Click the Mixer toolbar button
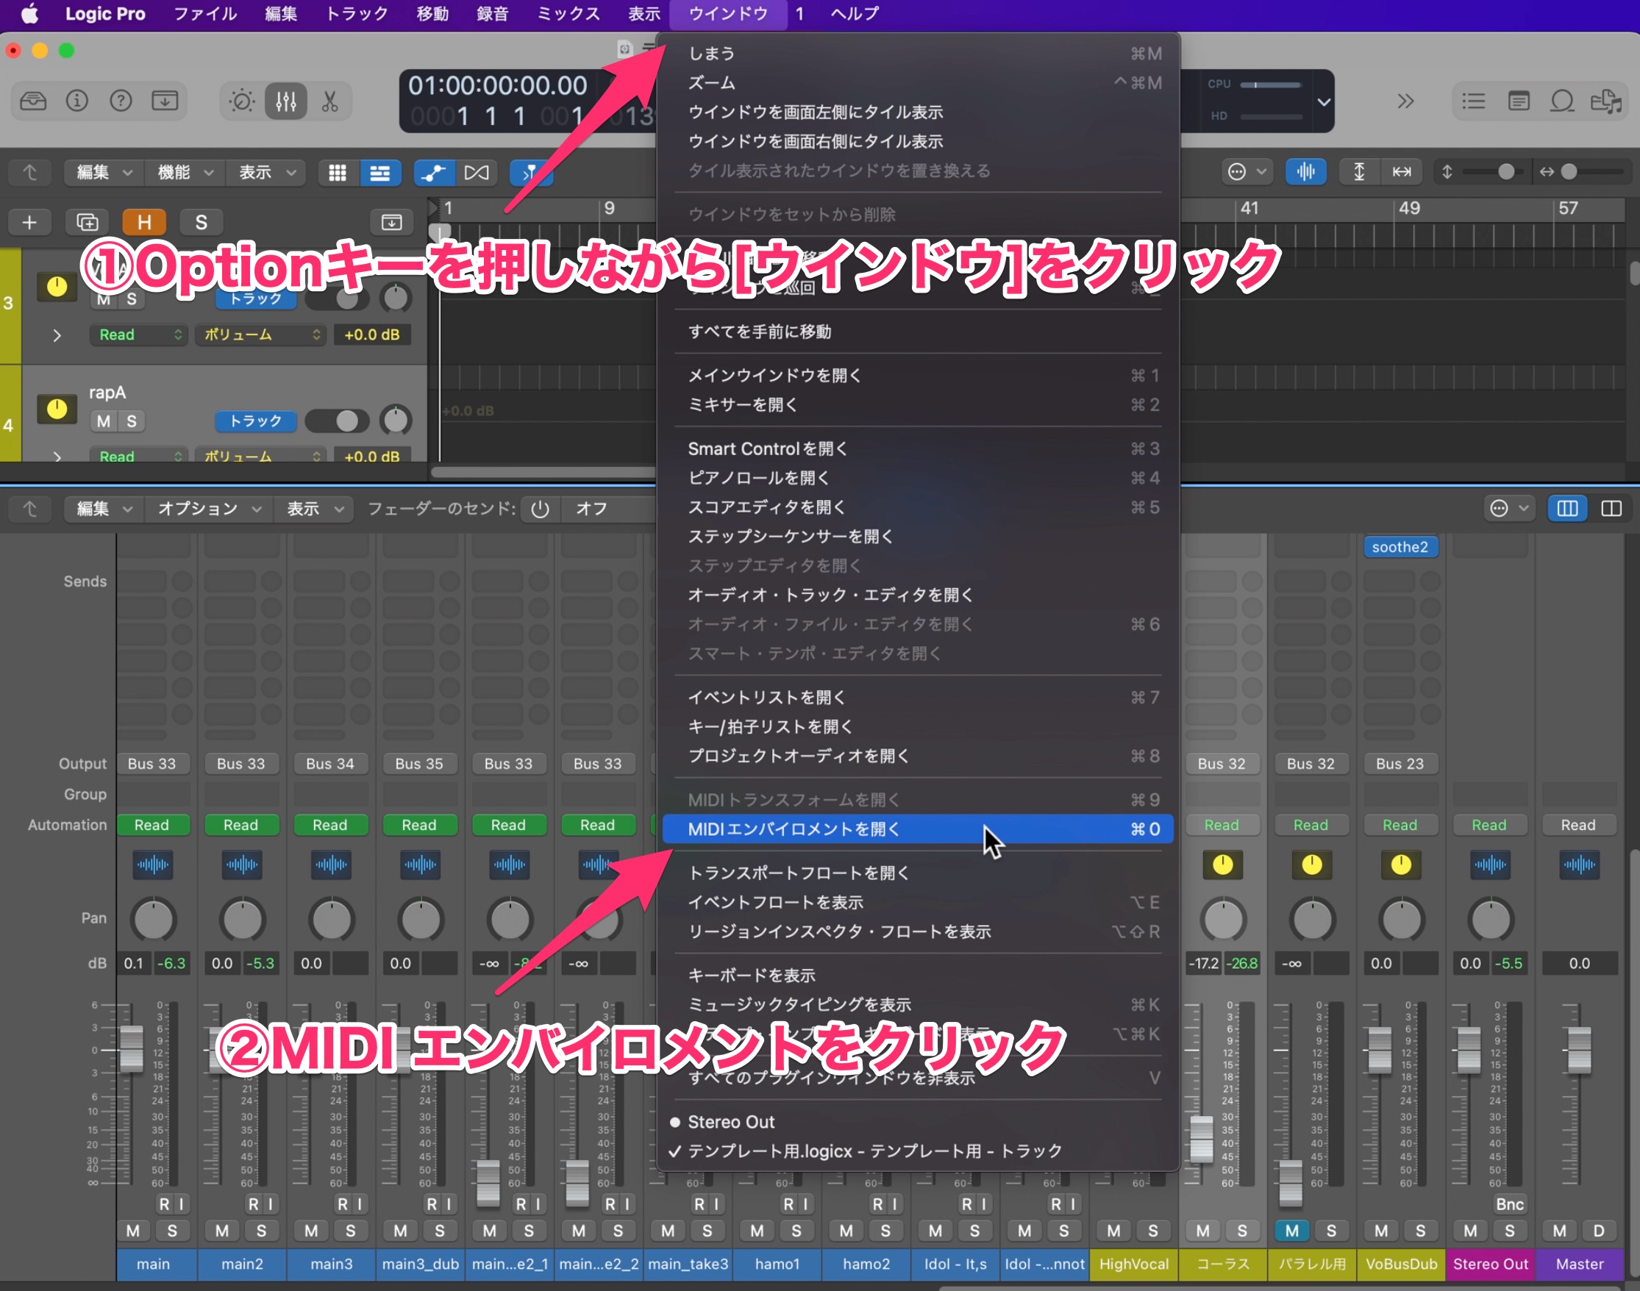Image resolution: width=1640 pixels, height=1291 pixels. click(x=286, y=101)
